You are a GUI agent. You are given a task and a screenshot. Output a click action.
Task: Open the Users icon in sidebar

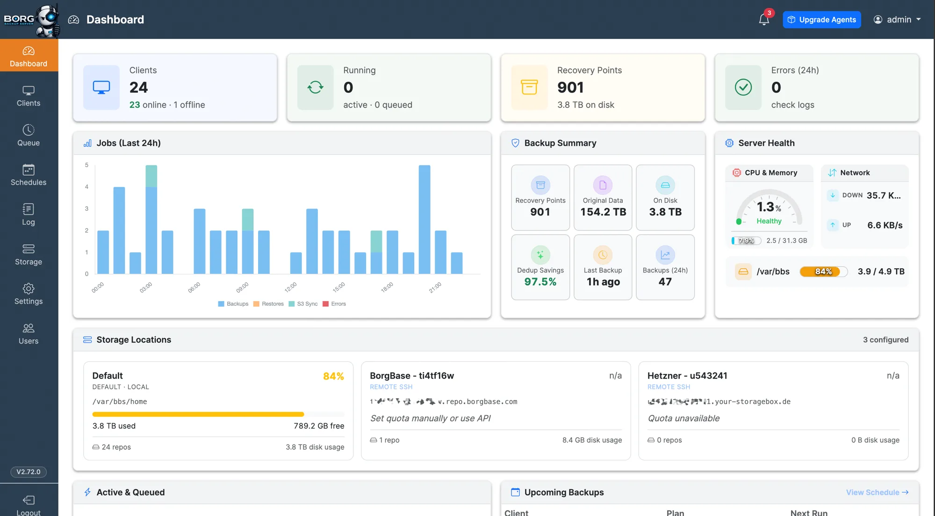[x=29, y=328]
